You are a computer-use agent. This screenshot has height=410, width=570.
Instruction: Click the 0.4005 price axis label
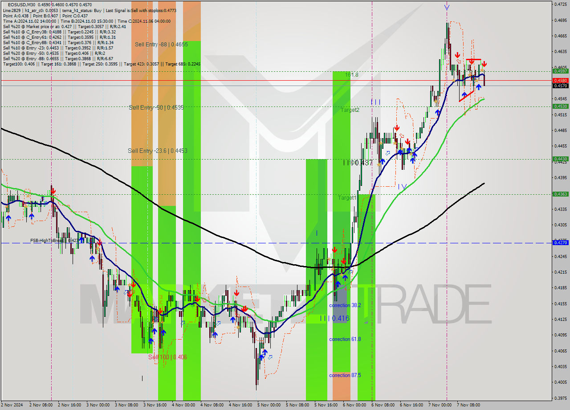tap(560, 382)
